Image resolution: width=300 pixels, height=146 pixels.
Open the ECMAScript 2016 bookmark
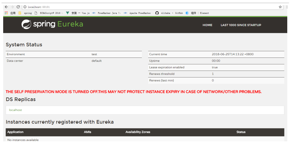coord(49,13)
